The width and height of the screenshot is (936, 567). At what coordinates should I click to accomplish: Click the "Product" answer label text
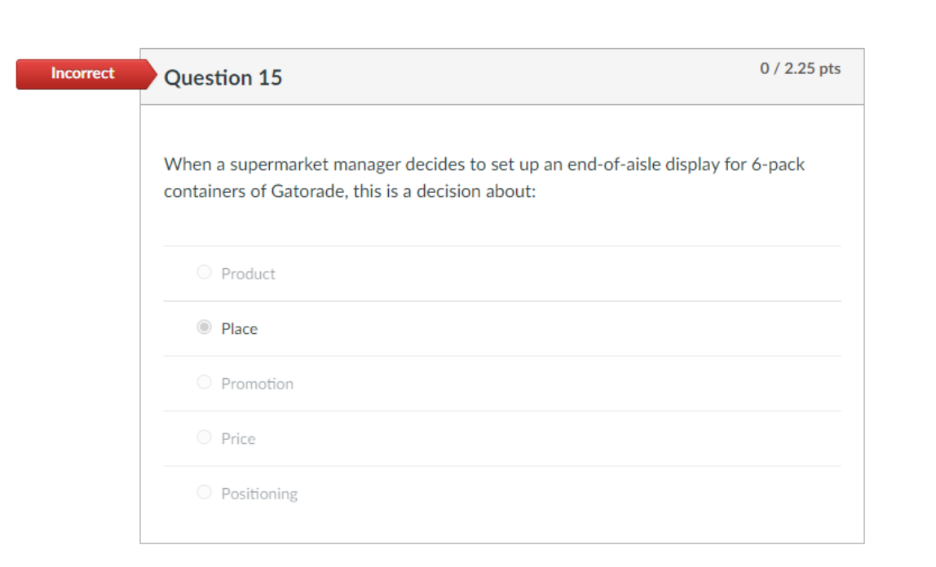coord(248,274)
